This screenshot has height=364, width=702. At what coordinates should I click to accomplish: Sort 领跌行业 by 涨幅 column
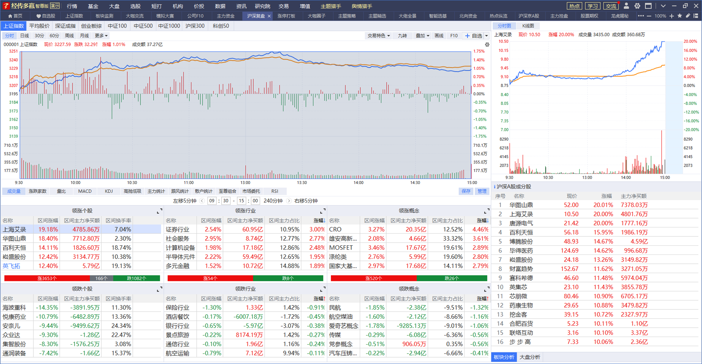pos(319,298)
